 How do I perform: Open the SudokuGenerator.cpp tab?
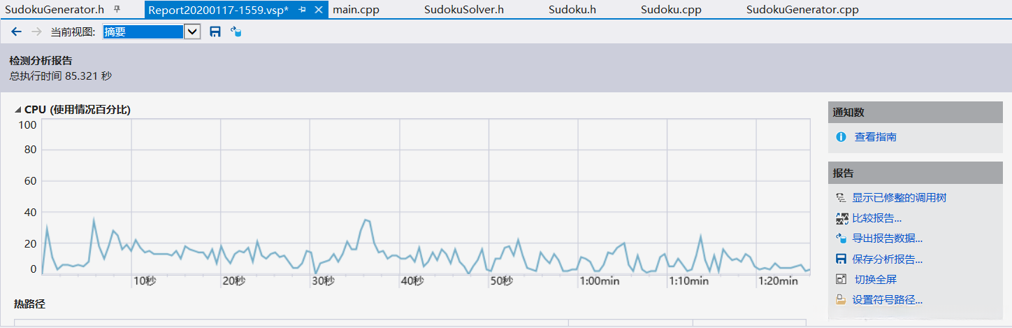802,10
